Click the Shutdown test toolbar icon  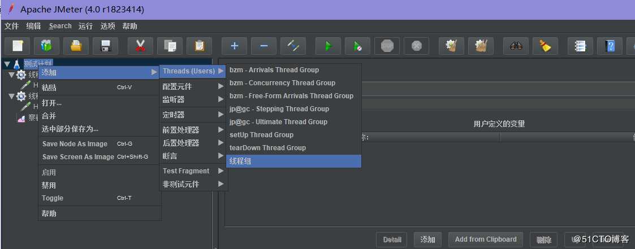tap(416, 46)
